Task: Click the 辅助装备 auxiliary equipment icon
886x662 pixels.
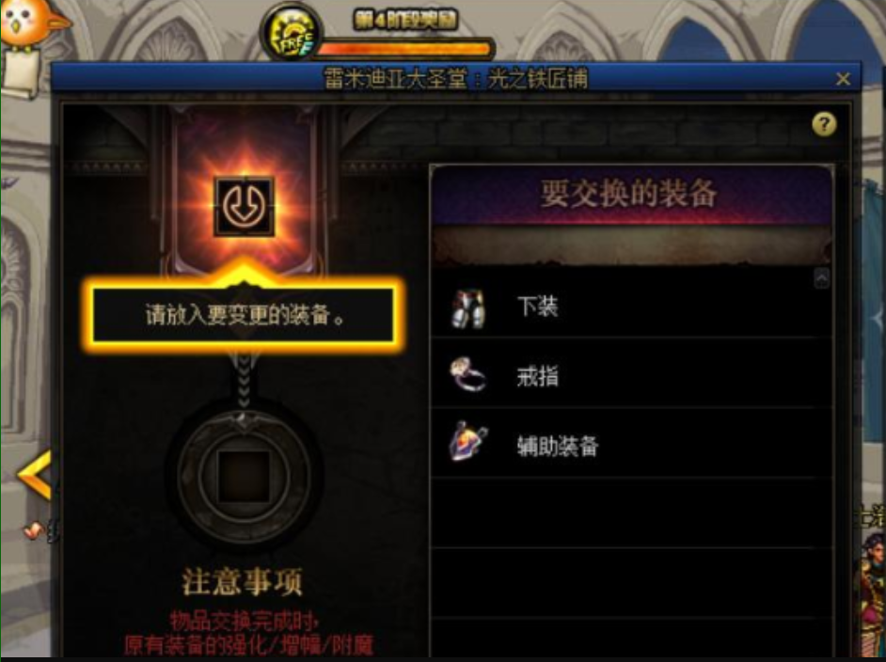Action: click(x=468, y=442)
